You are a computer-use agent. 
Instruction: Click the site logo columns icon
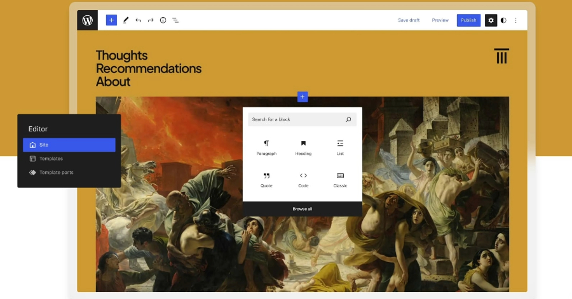[x=501, y=56]
